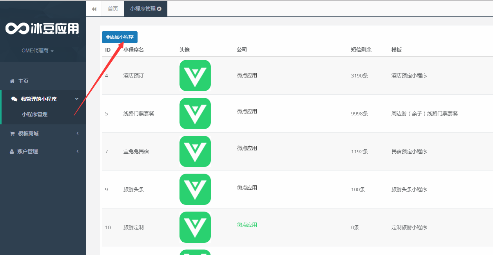Image resolution: width=493 pixels, height=255 pixels.
Task: Click the 1192条 SMS balance cell
Action: click(359, 151)
